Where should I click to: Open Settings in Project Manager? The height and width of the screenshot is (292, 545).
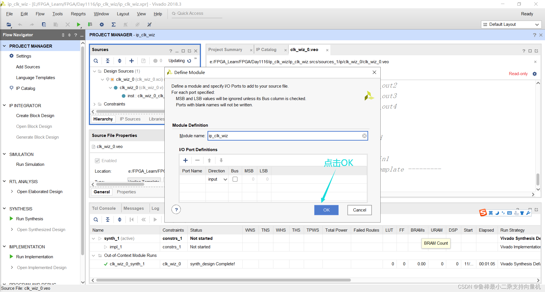click(24, 56)
